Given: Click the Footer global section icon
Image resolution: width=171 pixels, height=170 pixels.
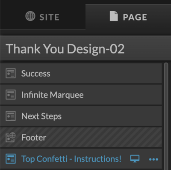Looking at the screenshot, I should coord(11,137).
